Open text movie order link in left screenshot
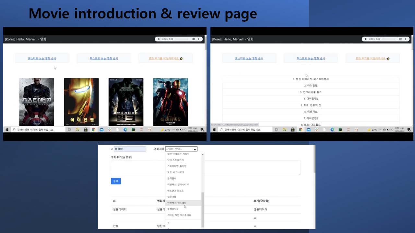The width and height of the screenshot is (415, 233). point(104,59)
